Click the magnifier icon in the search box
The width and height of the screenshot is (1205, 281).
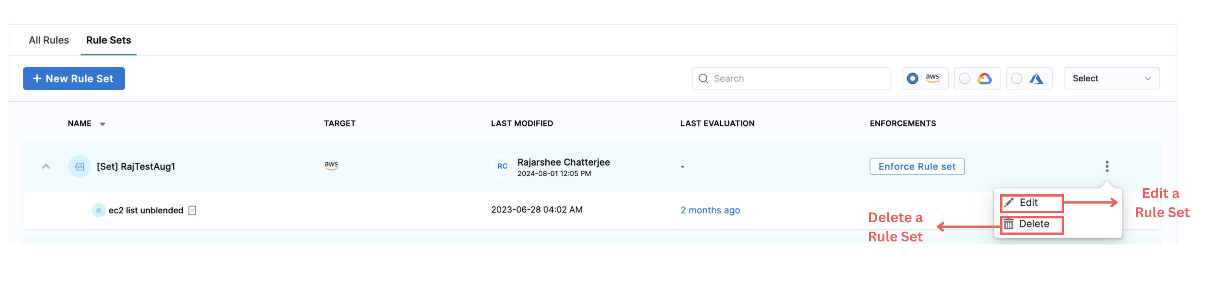703,79
